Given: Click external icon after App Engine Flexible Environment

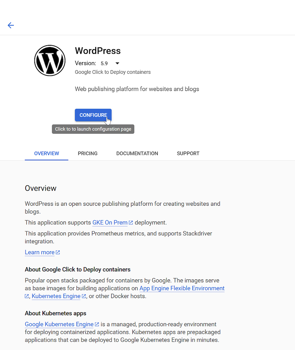Looking at the screenshot, I should coord(27,296).
